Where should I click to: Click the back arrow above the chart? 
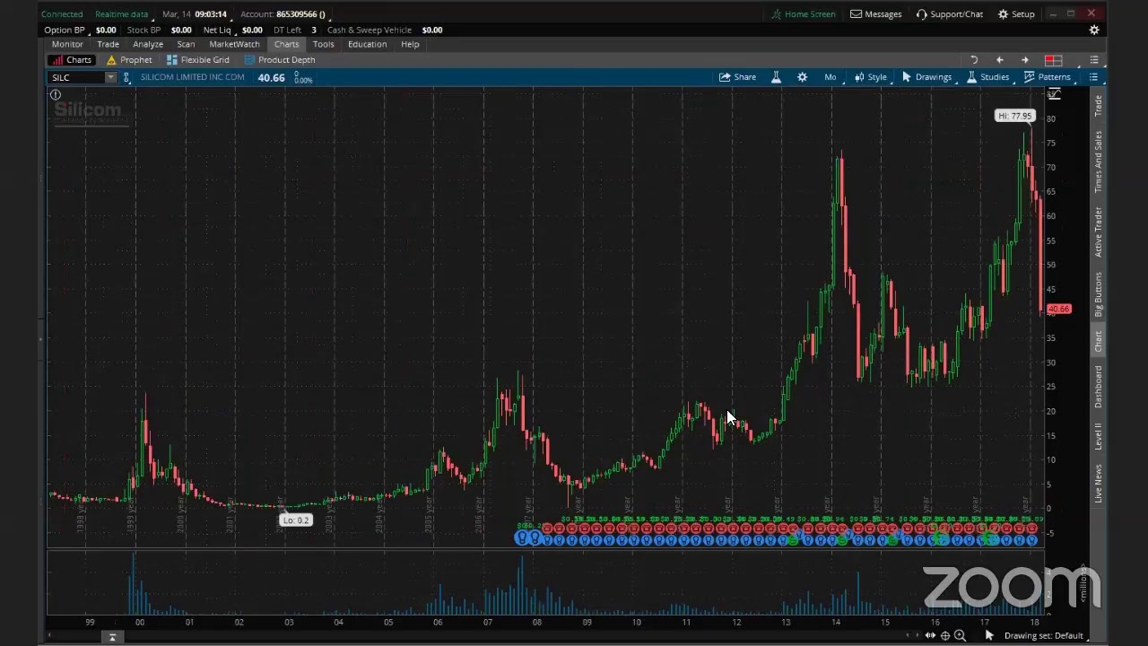[x=1000, y=60]
